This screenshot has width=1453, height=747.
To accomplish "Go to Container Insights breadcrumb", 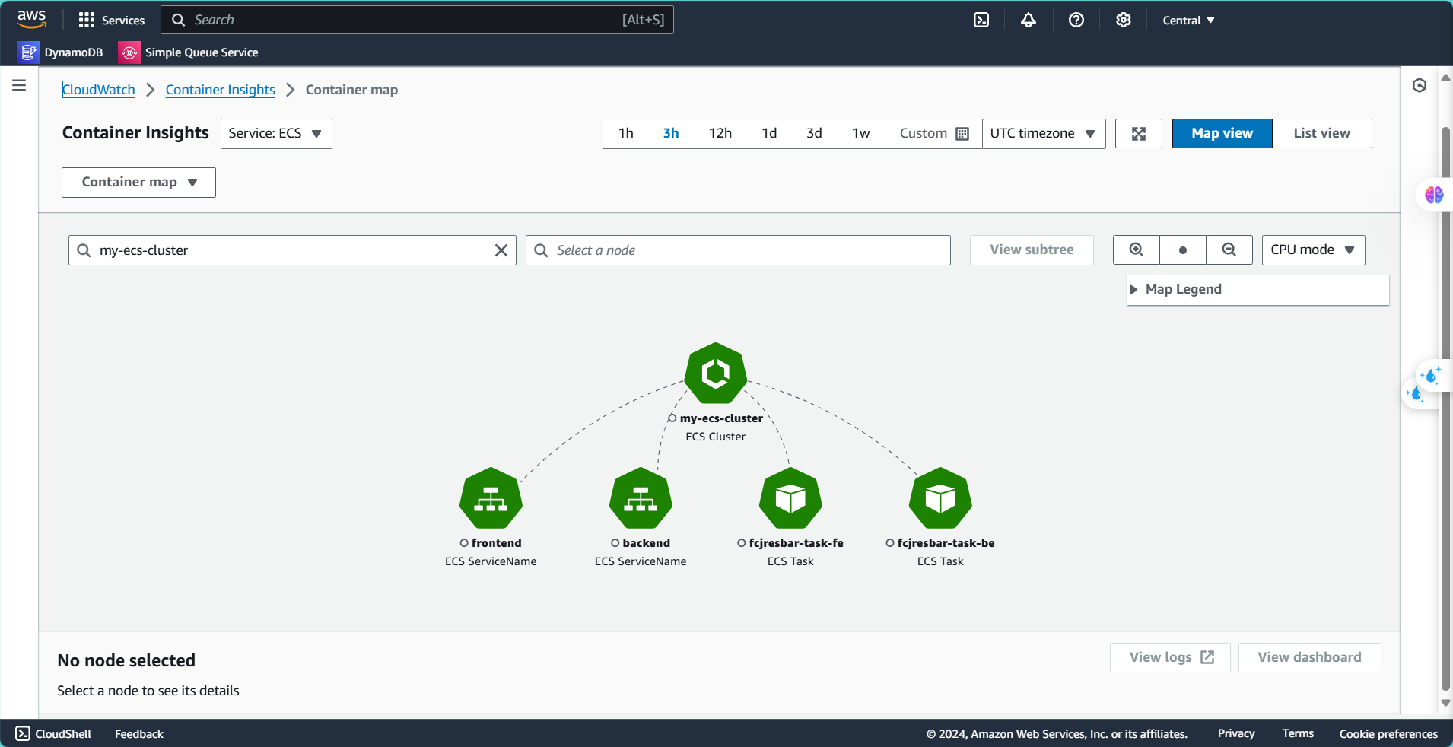I will pyautogui.click(x=221, y=90).
